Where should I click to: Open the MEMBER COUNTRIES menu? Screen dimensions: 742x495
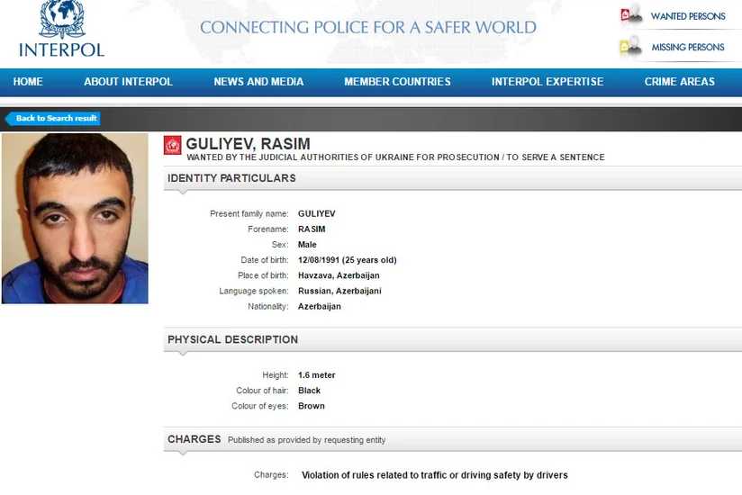pyautogui.click(x=397, y=82)
